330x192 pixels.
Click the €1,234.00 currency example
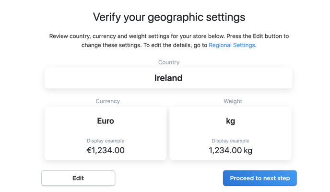[x=106, y=150]
